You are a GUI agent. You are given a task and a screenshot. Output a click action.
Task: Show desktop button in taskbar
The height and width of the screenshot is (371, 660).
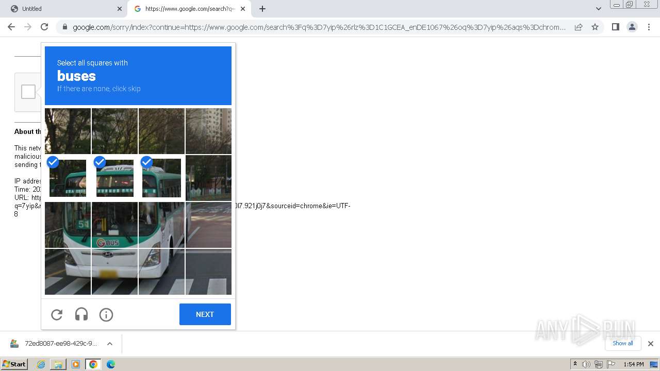click(x=654, y=364)
